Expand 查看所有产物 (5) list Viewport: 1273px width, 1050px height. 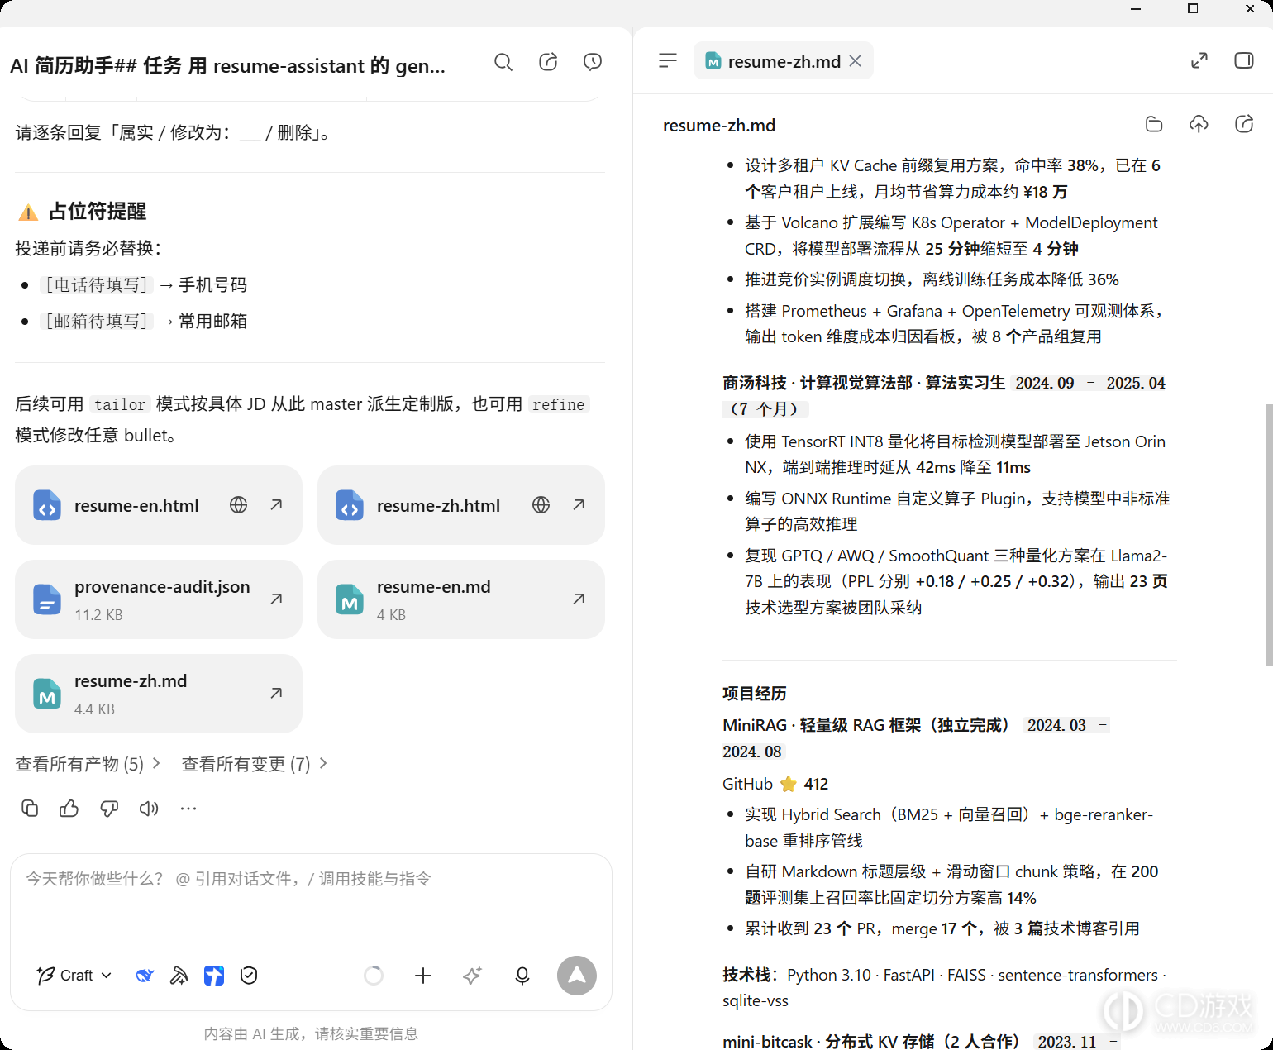click(88, 764)
